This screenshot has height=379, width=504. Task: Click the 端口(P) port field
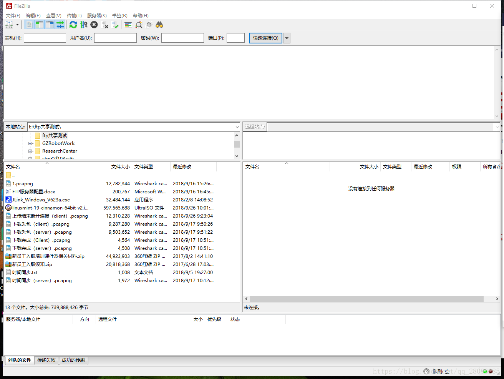coord(235,38)
